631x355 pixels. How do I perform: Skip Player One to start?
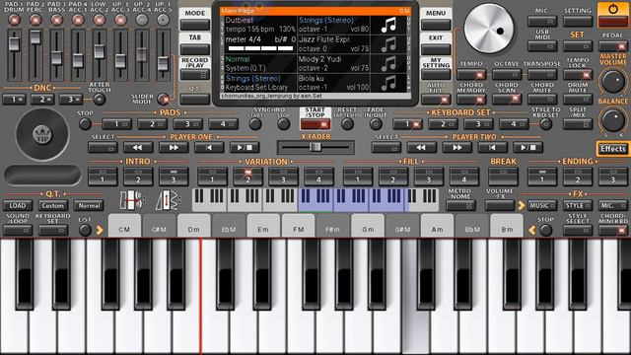coord(209,148)
